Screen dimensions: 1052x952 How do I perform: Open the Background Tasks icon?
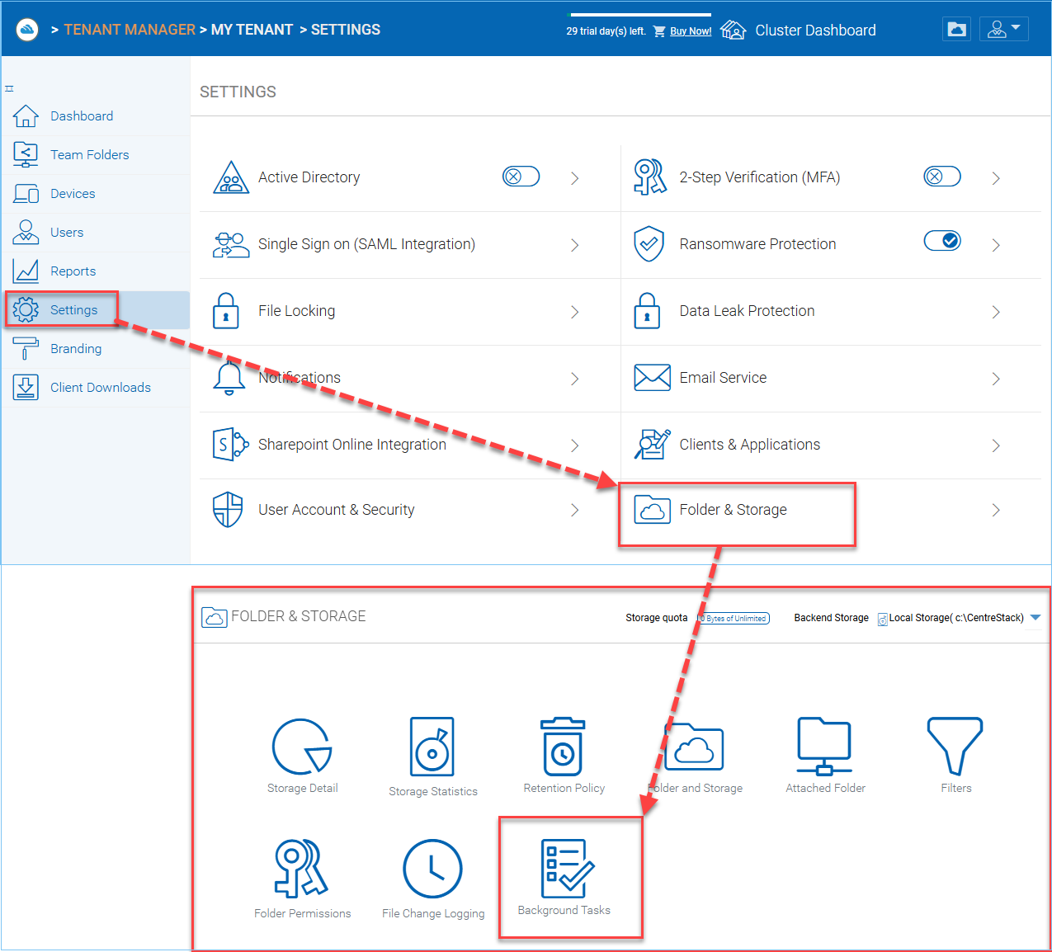[567, 869]
